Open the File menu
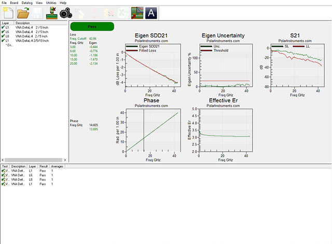The image size is (332, 244). click(x=5, y=3)
